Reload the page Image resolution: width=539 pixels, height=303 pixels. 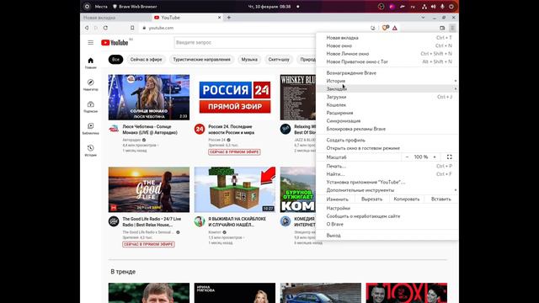pyautogui.click(x=105, y=28)
